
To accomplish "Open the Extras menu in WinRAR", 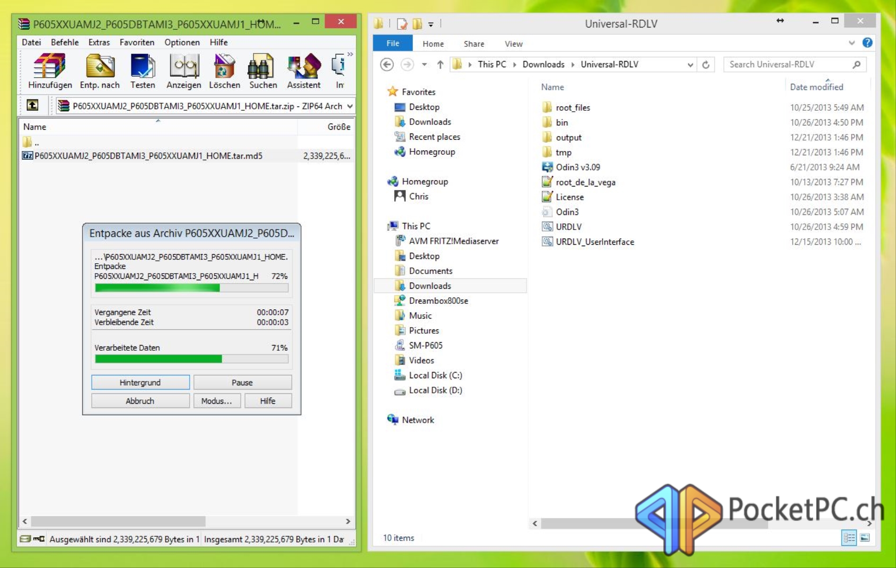I will (99, 42).
